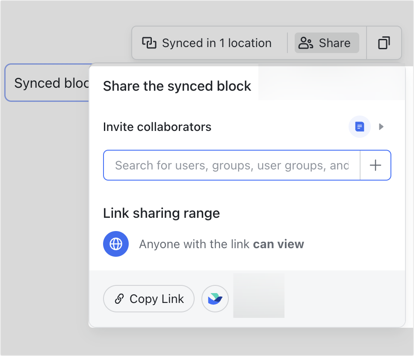Image resolution: width=414 pixels, height=356 pixels.
Task: Open the Synced in 1 location panel
Action: coord(209,43)
